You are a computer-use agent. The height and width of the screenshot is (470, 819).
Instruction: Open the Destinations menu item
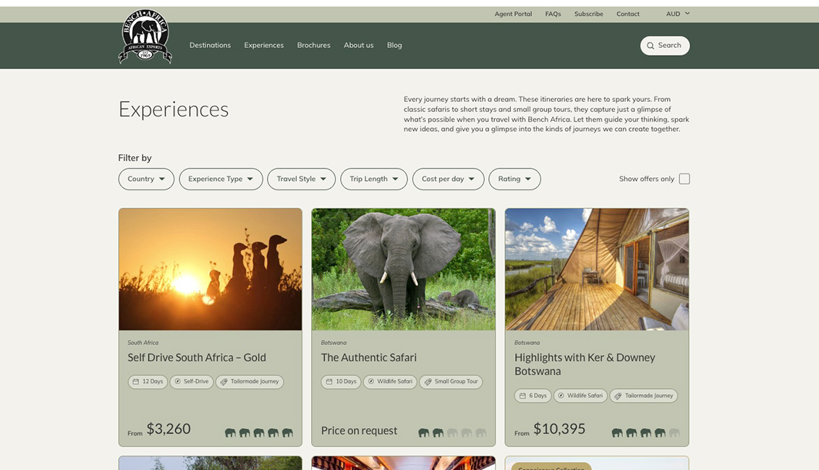point(210,45)
